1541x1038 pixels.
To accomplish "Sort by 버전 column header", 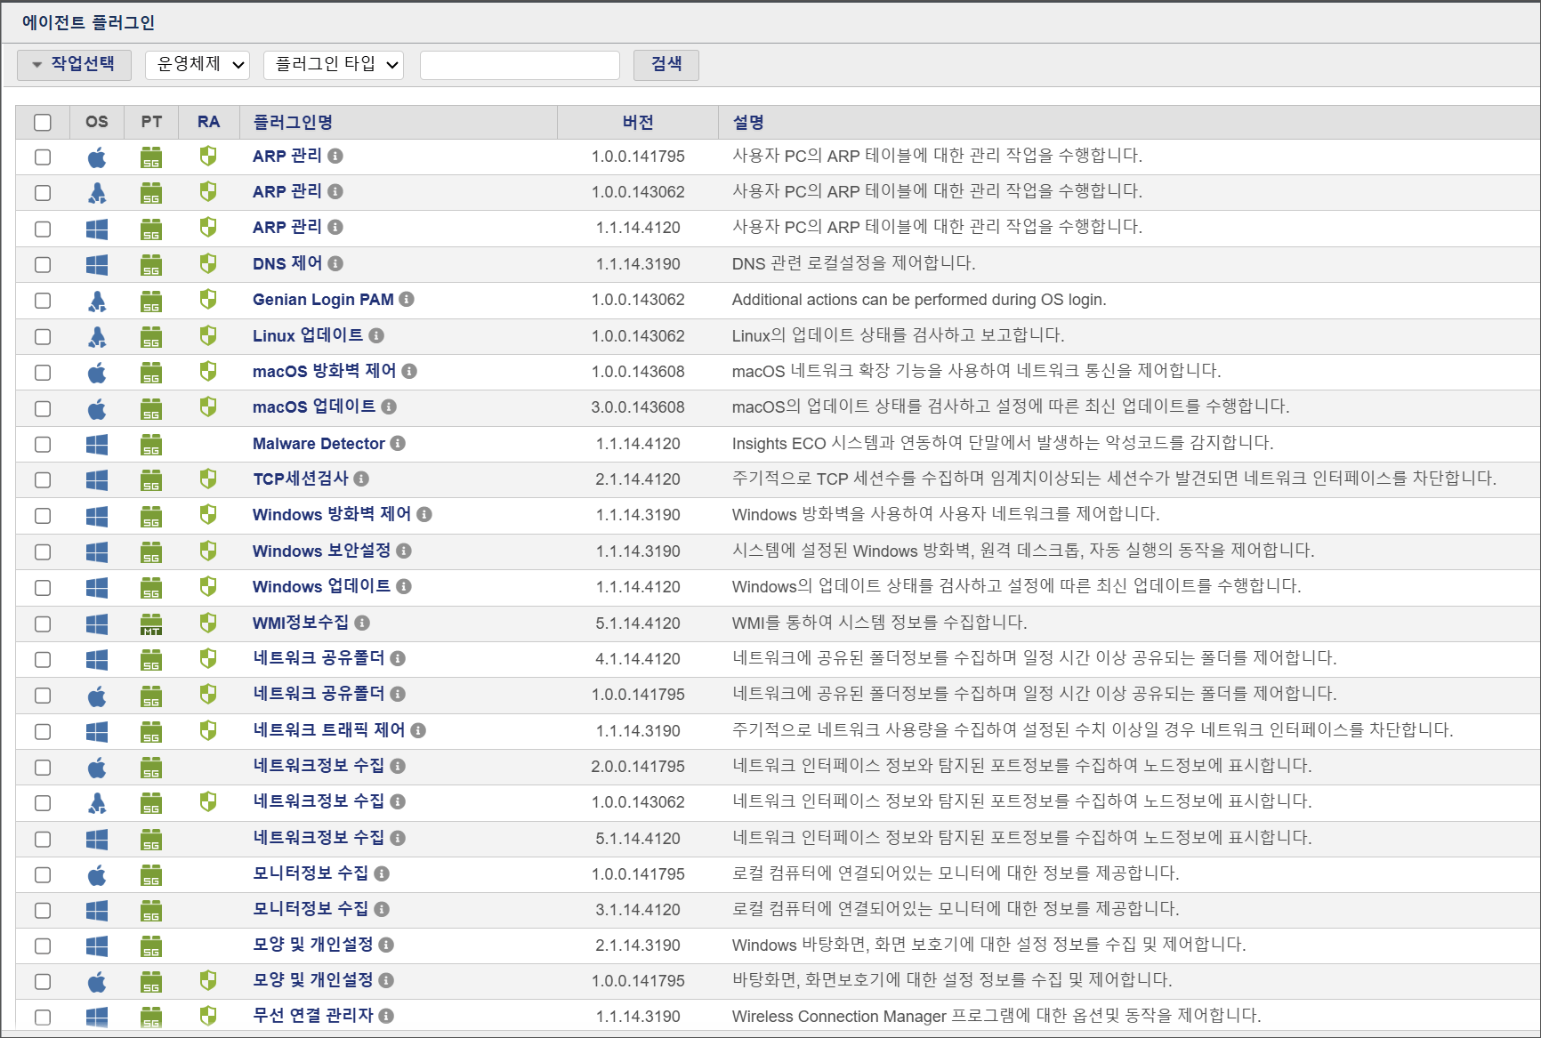I will (x=638, y=123).
